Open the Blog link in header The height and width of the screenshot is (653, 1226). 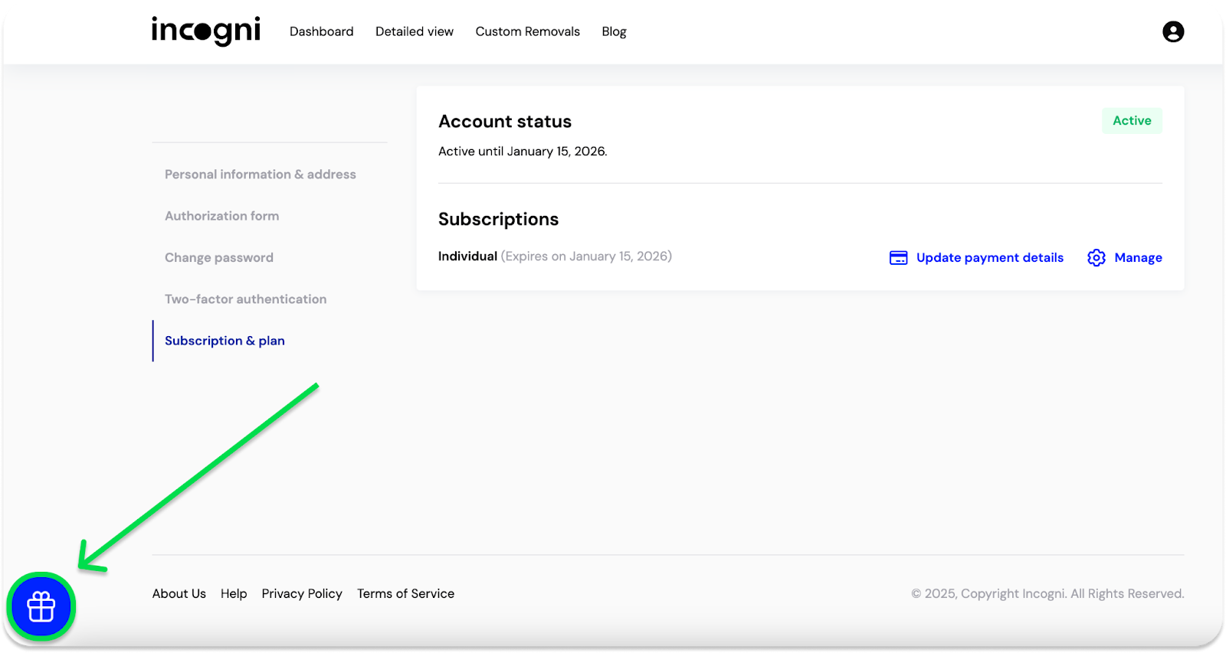[x=614, y=31]
